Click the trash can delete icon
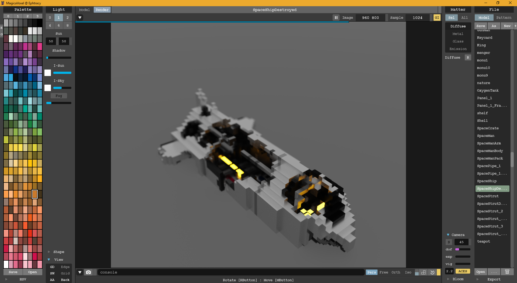This screenshot has height=283, width=517. pyautogui.click(x=507, y=272)
